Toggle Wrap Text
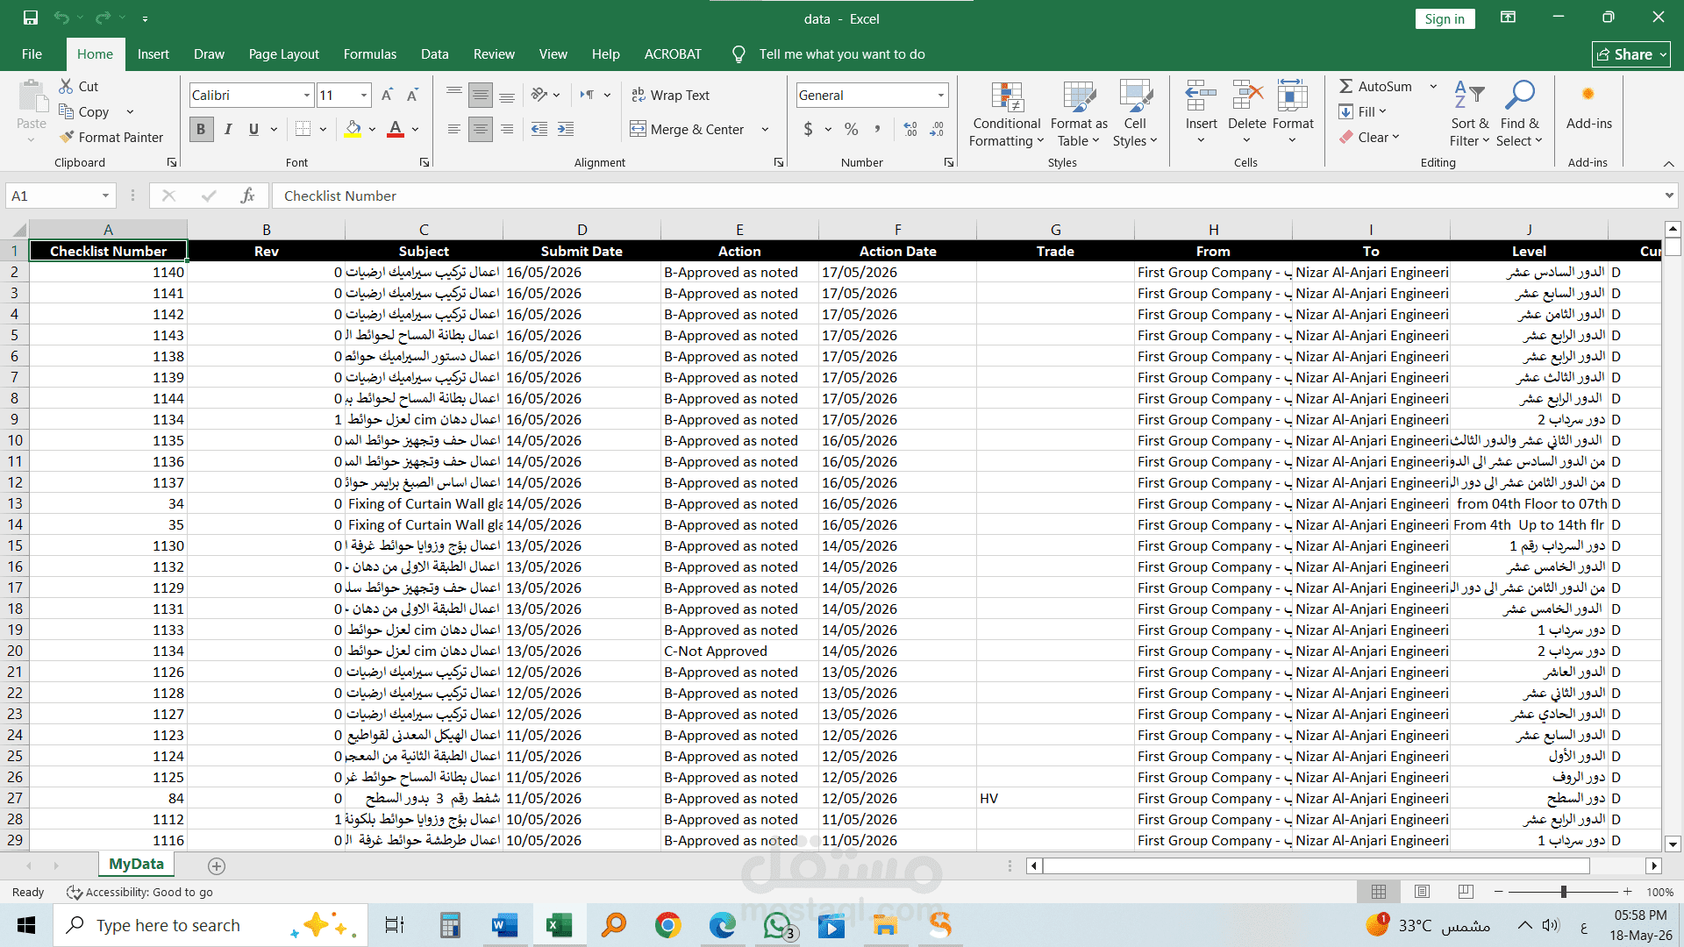1684x947 pixels. click(670, 95)
